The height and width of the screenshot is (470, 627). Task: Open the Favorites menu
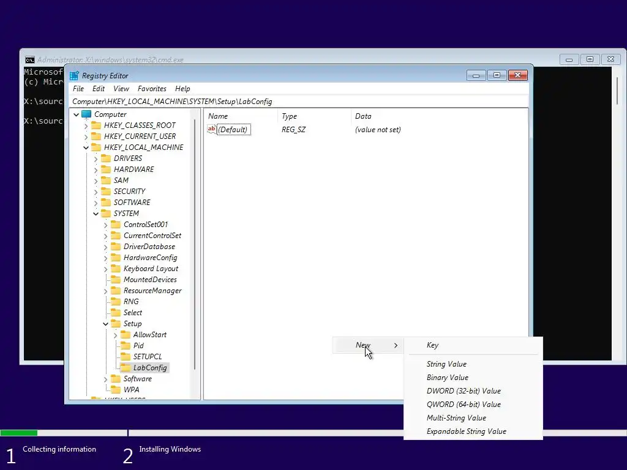152,89
